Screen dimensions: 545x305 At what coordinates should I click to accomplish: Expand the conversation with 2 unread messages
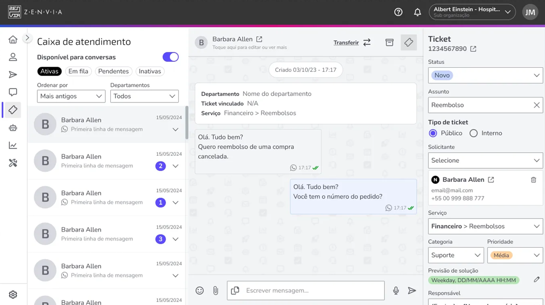[x=176, y=166]
